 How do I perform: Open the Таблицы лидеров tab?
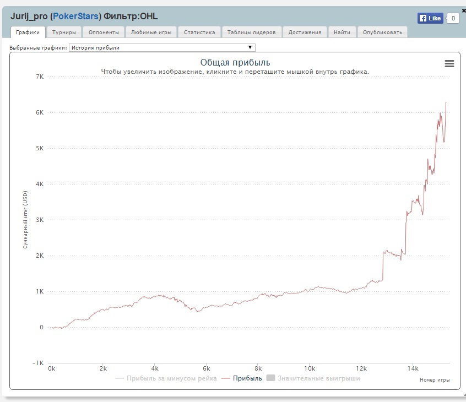251,32
